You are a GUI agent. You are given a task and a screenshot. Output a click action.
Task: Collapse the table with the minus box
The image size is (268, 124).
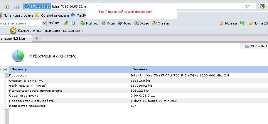click(x=5, y=69)
